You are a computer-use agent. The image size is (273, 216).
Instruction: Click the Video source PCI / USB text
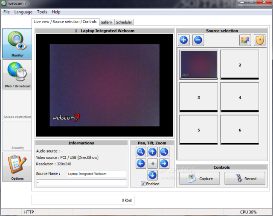(x=67, y=158)
